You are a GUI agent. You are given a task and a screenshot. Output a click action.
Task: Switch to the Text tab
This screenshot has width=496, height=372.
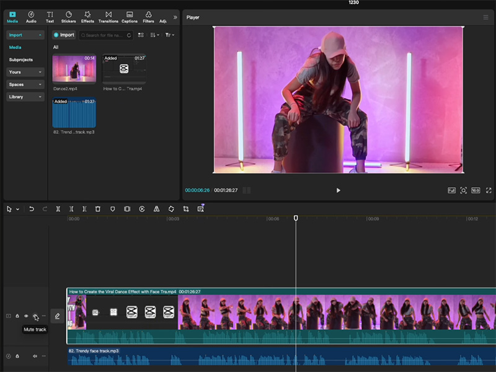(x=50, y=17)
